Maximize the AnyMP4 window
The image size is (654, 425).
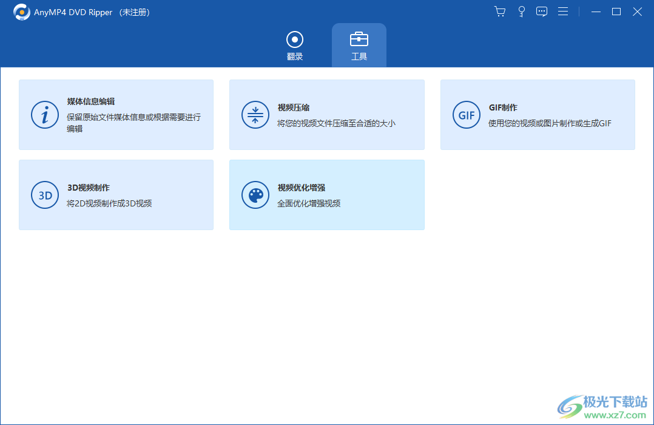pyautogui.click(x=616, y=12)
